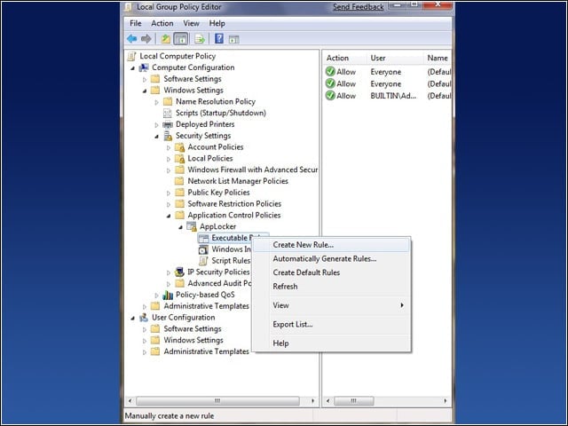Click the Name column header

pyautogui.click(x=438, y=58)
